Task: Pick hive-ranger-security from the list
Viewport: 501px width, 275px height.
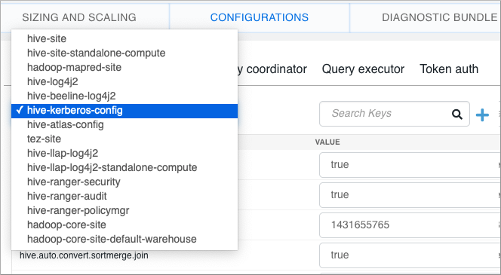Action: click(x=124, y=182)
